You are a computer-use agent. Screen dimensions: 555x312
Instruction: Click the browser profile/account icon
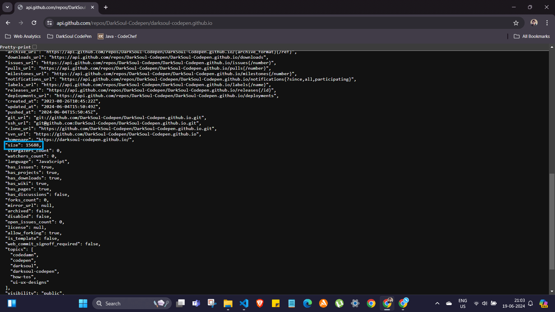point(534,23)
